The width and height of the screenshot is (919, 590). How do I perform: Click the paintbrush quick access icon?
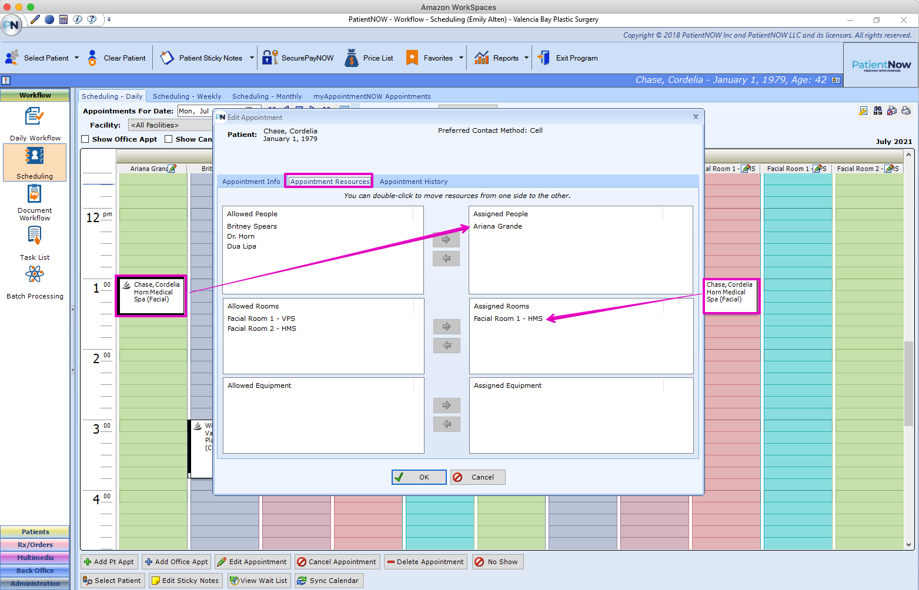(35, 19)
